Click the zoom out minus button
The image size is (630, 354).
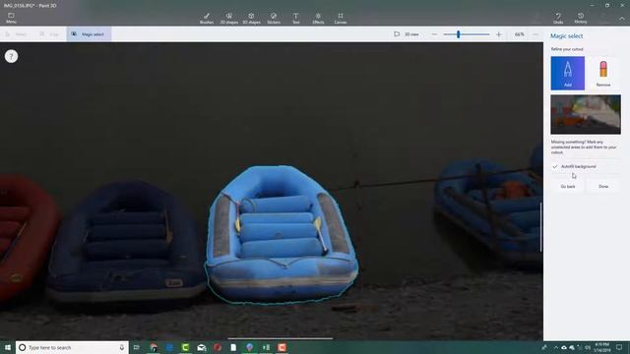coord(434,34)
